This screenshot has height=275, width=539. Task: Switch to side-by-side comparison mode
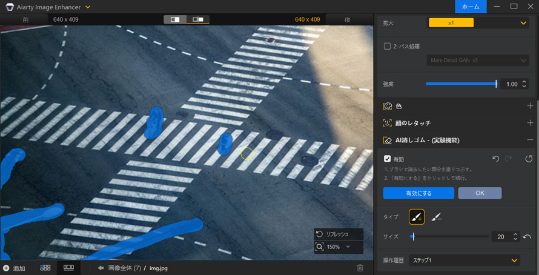[x=198, y=19]
